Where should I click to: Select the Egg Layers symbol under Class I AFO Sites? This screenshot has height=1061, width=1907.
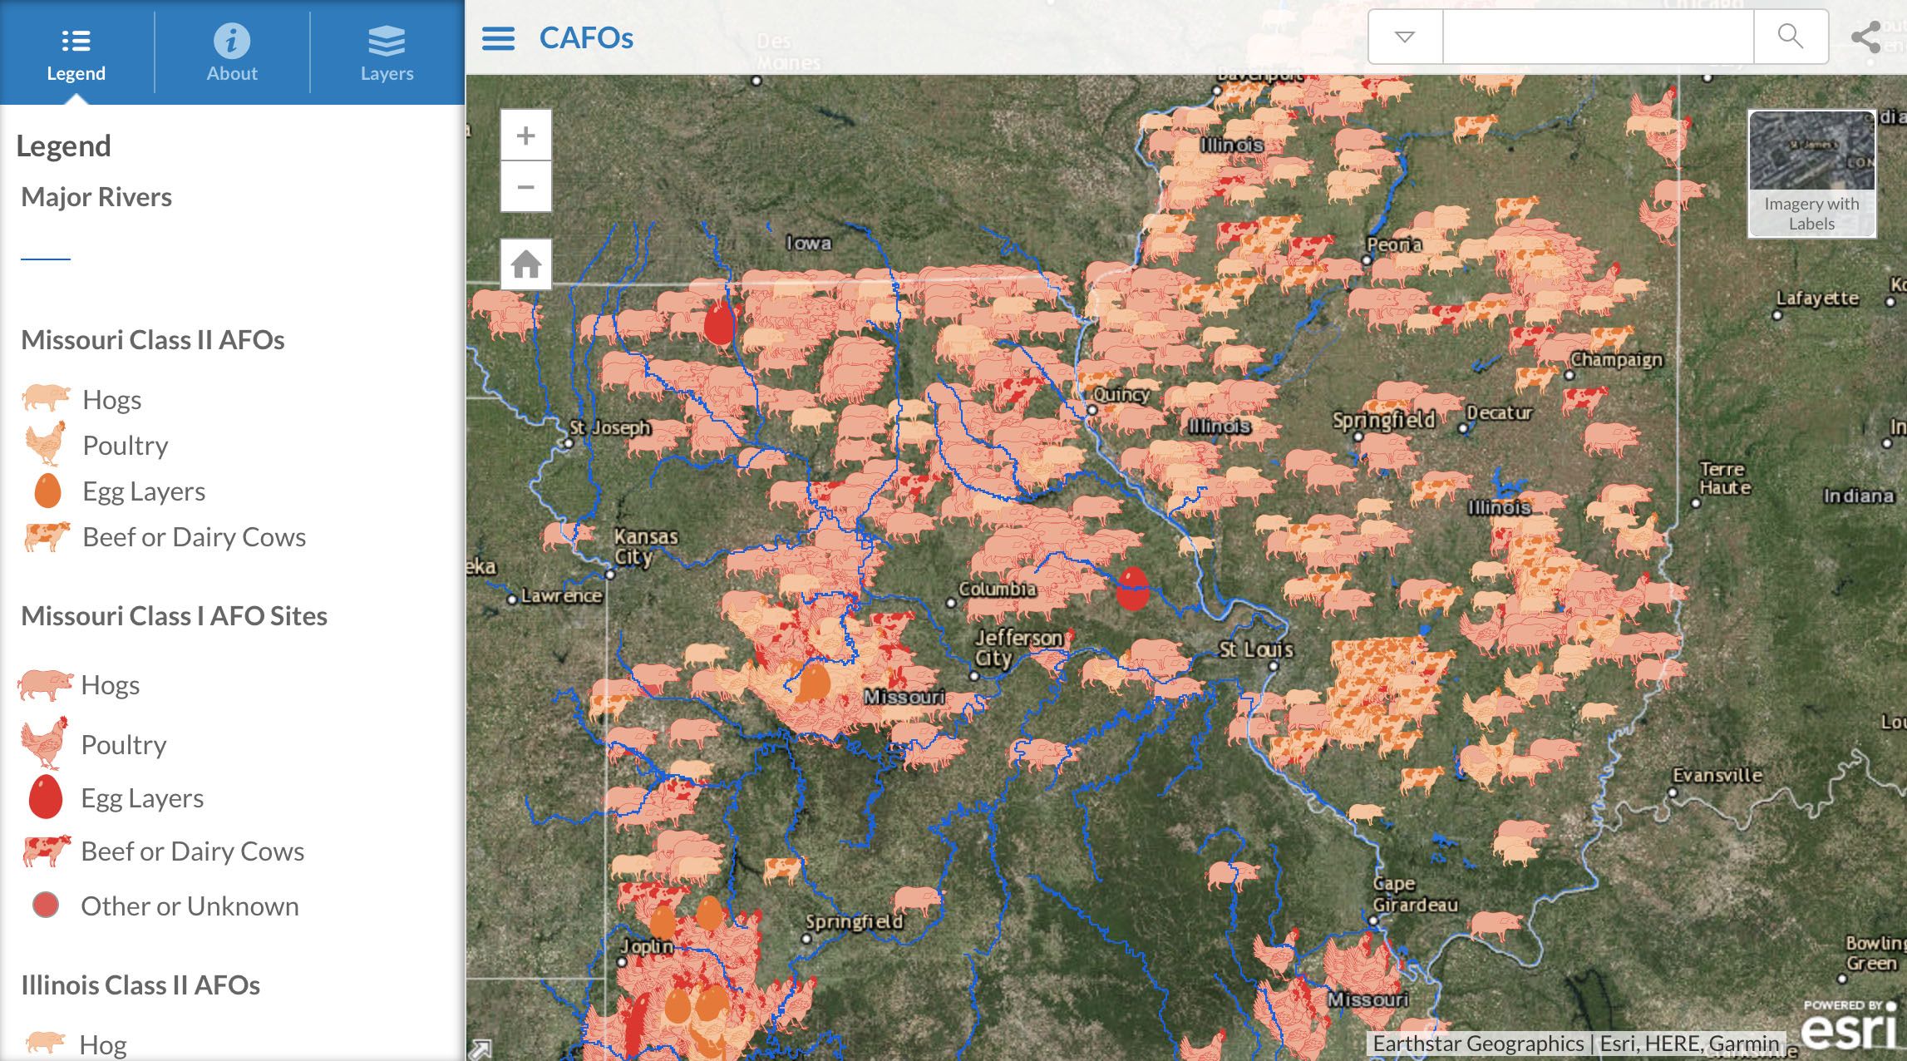[47, 797]
